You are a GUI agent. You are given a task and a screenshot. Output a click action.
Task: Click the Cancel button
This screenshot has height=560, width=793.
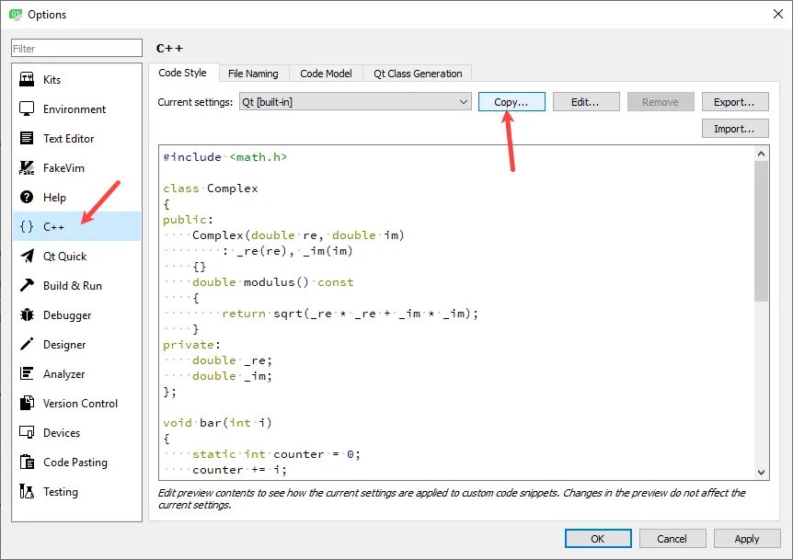672,538
